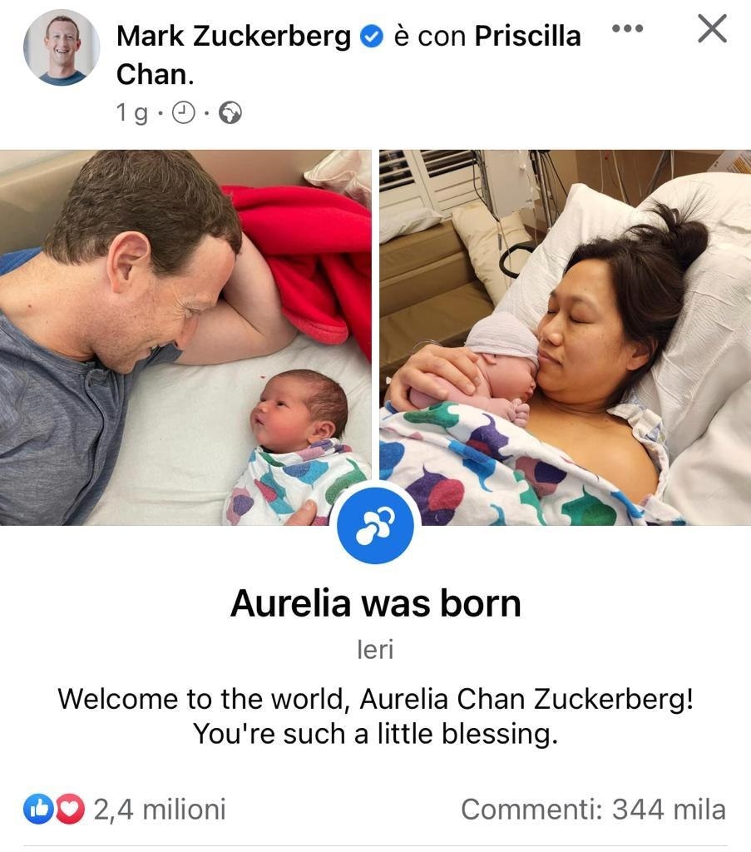Click the blue pacifier life event icon

point(375,526)
